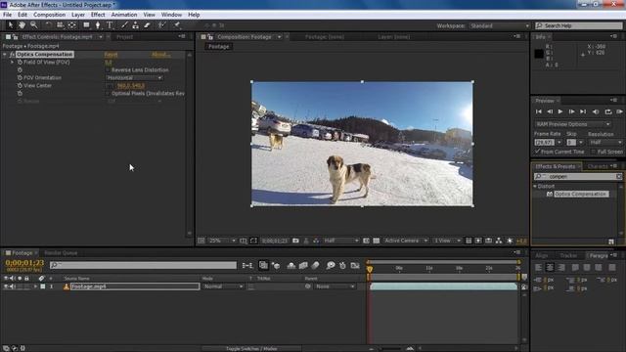The image size is (626, 352).
Task: Collapse Distort category in Effects & Presets
Action: [x=535, y=187]
